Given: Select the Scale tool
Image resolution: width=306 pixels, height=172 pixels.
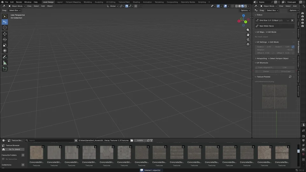Looking at the screenshot, I should coord(5,45).
